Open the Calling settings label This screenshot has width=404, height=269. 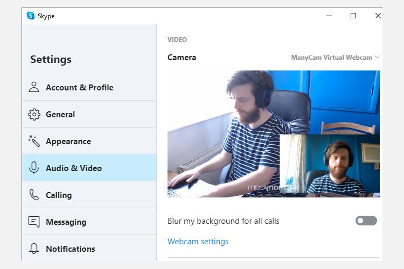coord(59,195)
